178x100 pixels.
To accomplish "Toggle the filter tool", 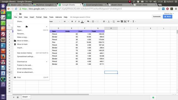I will (x=128, y=21).
